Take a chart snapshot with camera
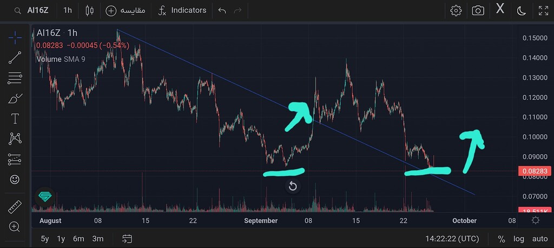 pyautogui.click(x=478, y=10)
